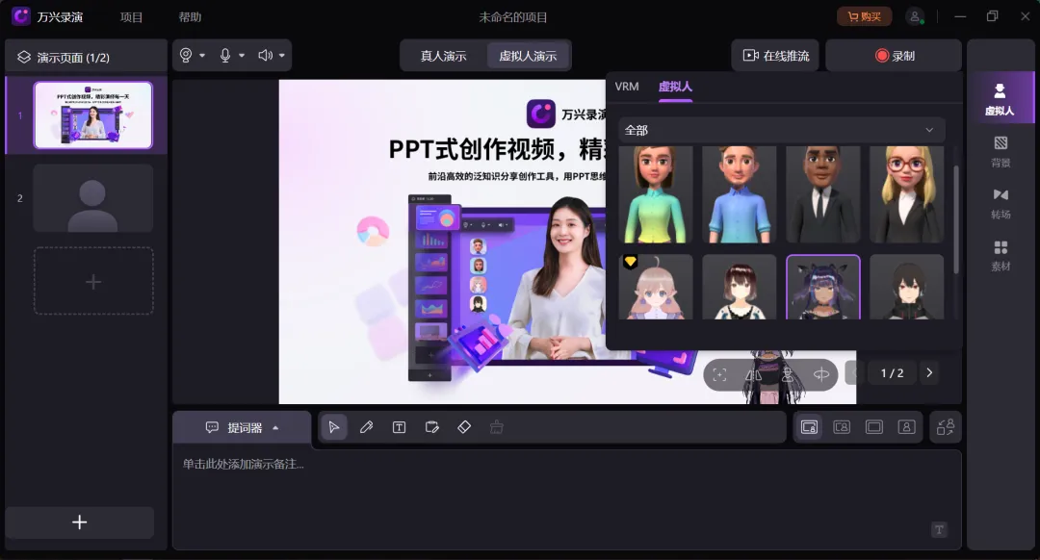Switch to 虚拟人演示 mode

[528, 57]
